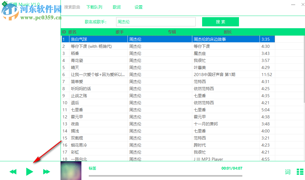Switch to the 下载队列 download queue tab
Image resolution: width=305 pixels, height=180 pixels.
94,7
